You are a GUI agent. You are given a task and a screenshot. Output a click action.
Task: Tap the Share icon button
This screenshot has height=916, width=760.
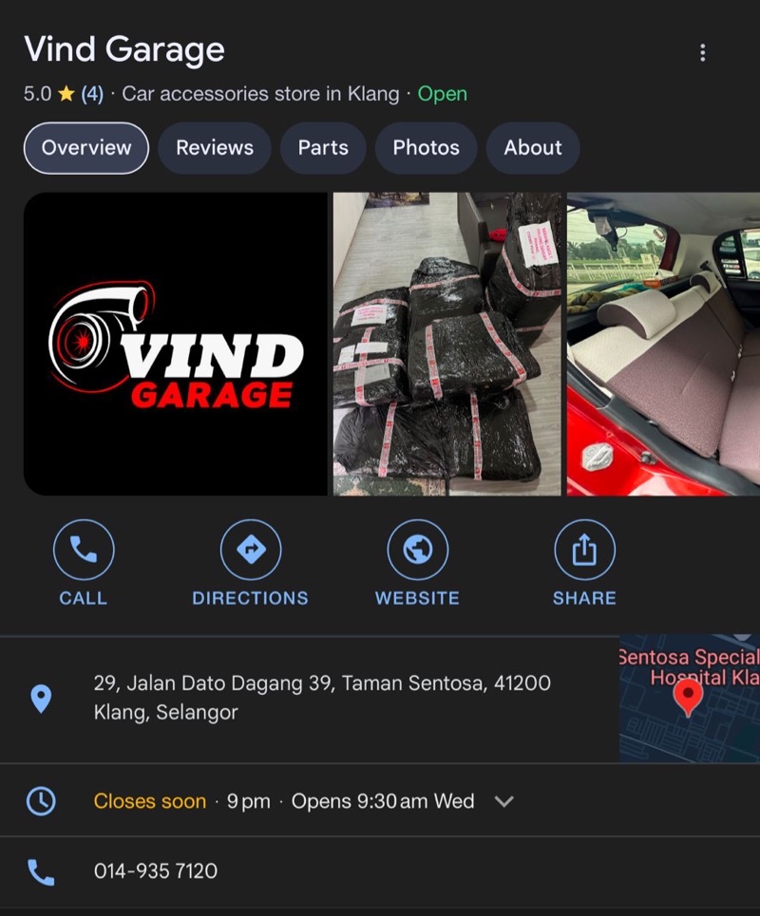click(584, 550)
